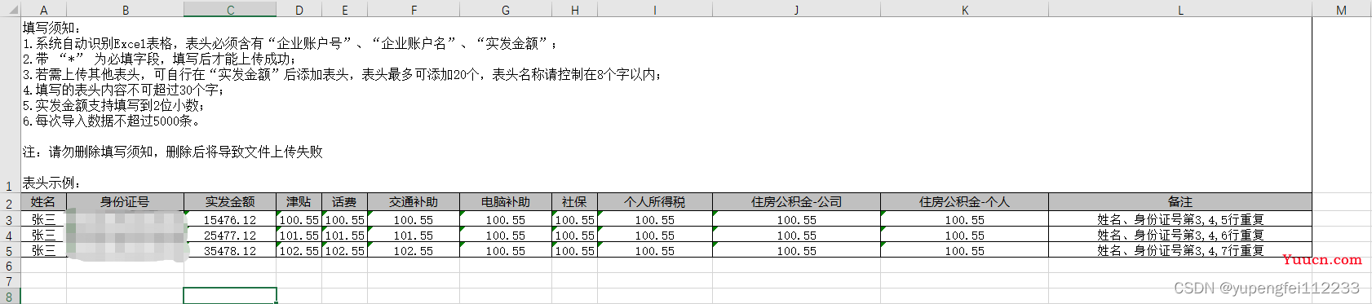Select column A header
The image size is (1372, 304).
(x=43, y=9)
